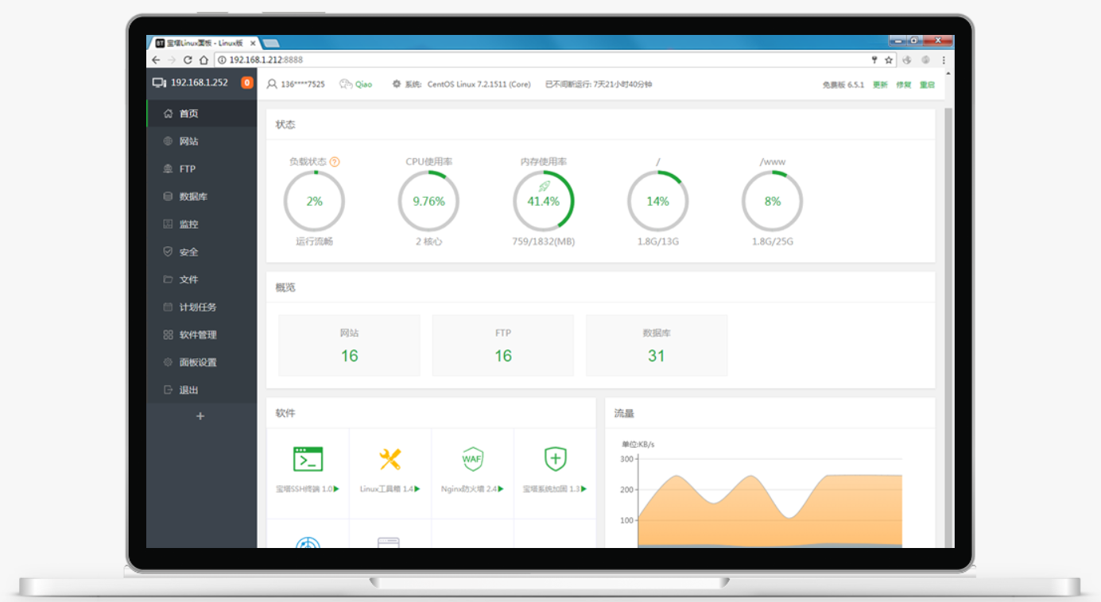Click the browser address bar
Viewport: 1101px width, 602px height.
coord(556,60)
